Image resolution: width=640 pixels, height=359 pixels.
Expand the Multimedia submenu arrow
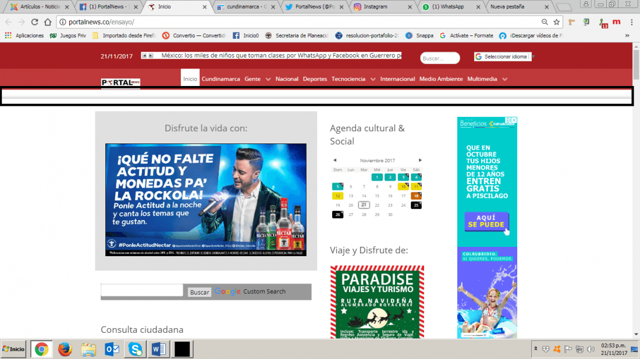click(504, 80)
